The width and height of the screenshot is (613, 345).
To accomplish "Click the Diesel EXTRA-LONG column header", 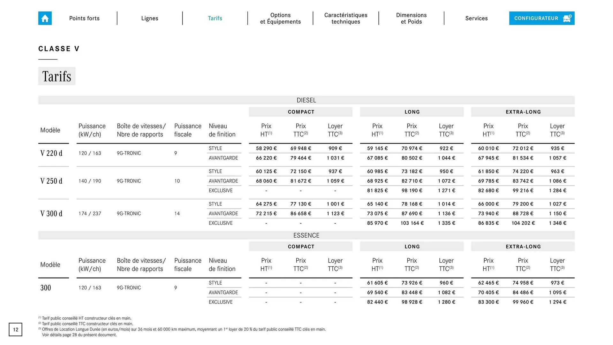I will click(523, 112).
